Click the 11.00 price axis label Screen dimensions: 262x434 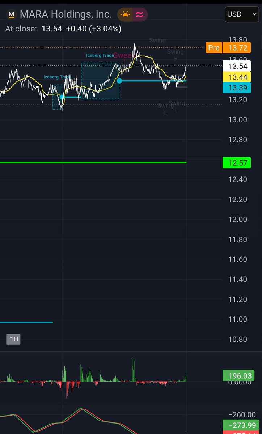click(x=238, y=319)
